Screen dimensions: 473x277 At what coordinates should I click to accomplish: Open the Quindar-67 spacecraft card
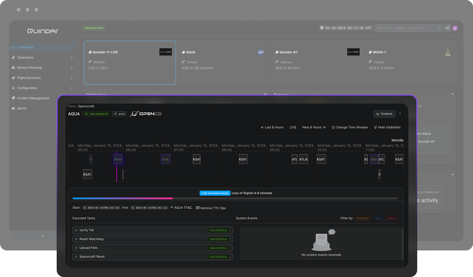(x=317, y=63)
